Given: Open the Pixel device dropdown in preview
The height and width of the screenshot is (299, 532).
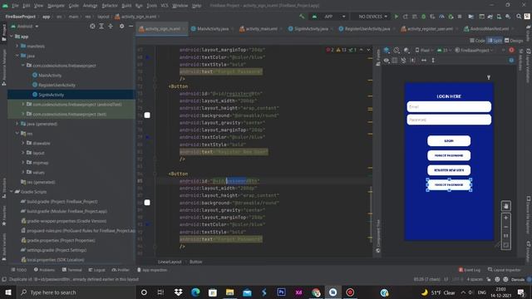Looking at the screenshot, I should (424, 50).
